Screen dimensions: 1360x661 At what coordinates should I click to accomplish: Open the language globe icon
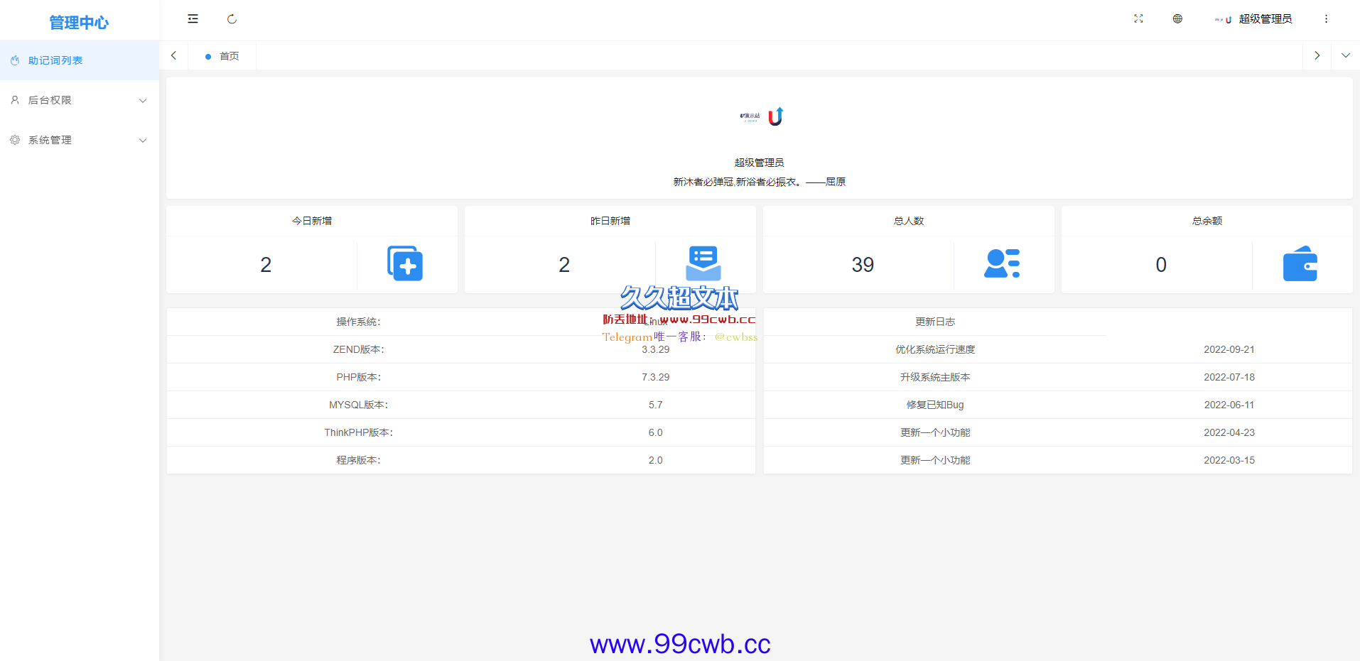tap(1177, 19)
